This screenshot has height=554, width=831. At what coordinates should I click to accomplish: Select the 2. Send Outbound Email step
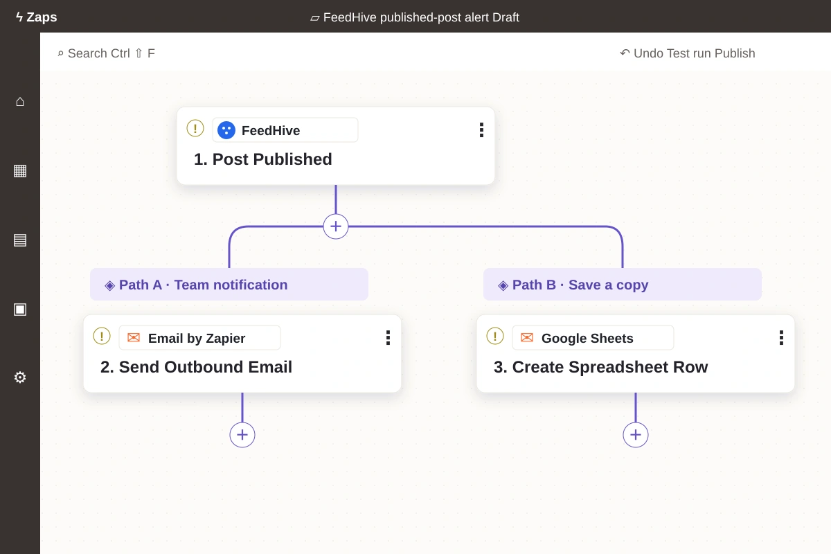click(x=242, y=354)
